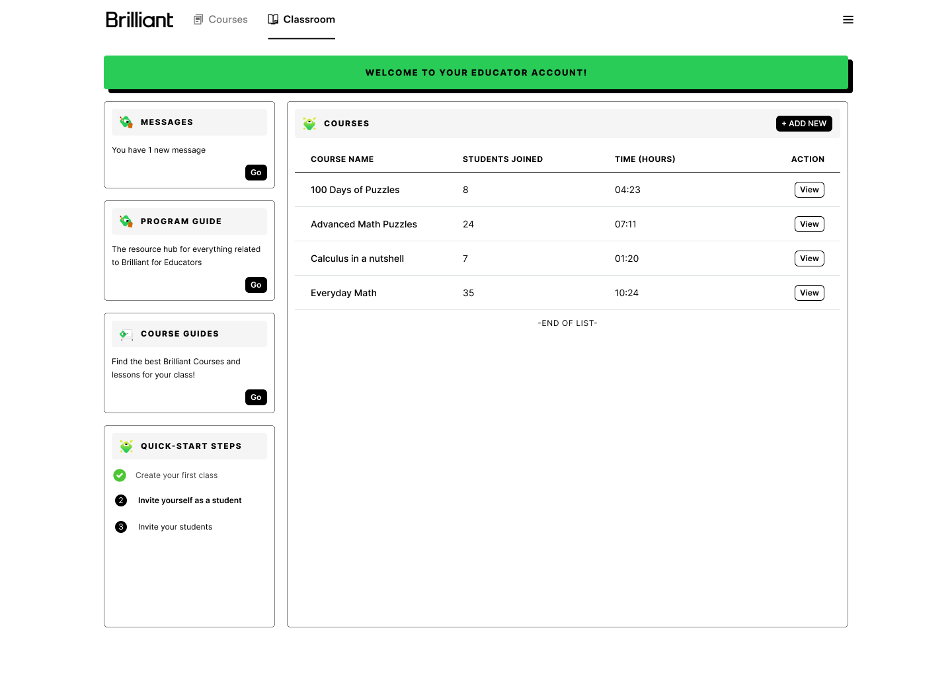Click the Students Joined column header
This screenshot has width=952, height=677.
click(x=502, y=159)
